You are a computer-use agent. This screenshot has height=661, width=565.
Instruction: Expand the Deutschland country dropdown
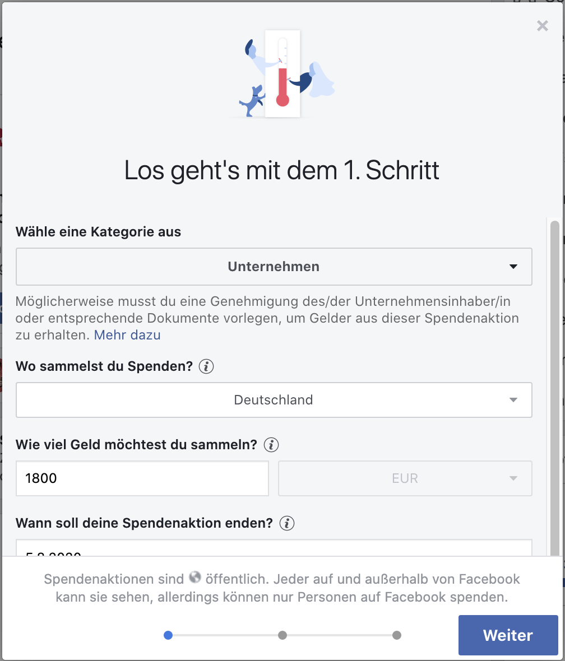pos(274,400)
